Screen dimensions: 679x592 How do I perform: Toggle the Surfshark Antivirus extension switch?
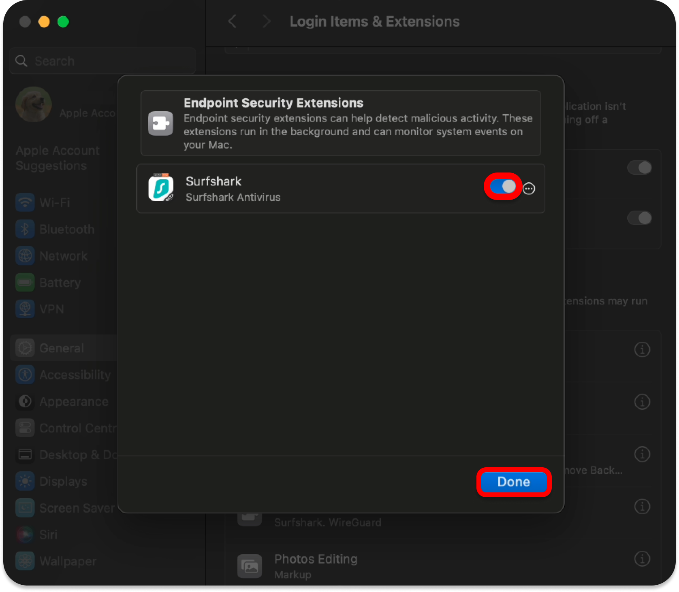click(x=503, y=187)
